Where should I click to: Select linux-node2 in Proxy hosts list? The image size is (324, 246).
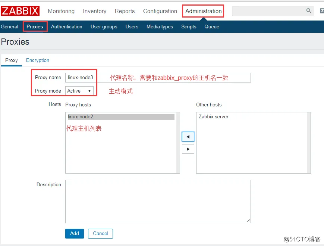click(121, 117)
